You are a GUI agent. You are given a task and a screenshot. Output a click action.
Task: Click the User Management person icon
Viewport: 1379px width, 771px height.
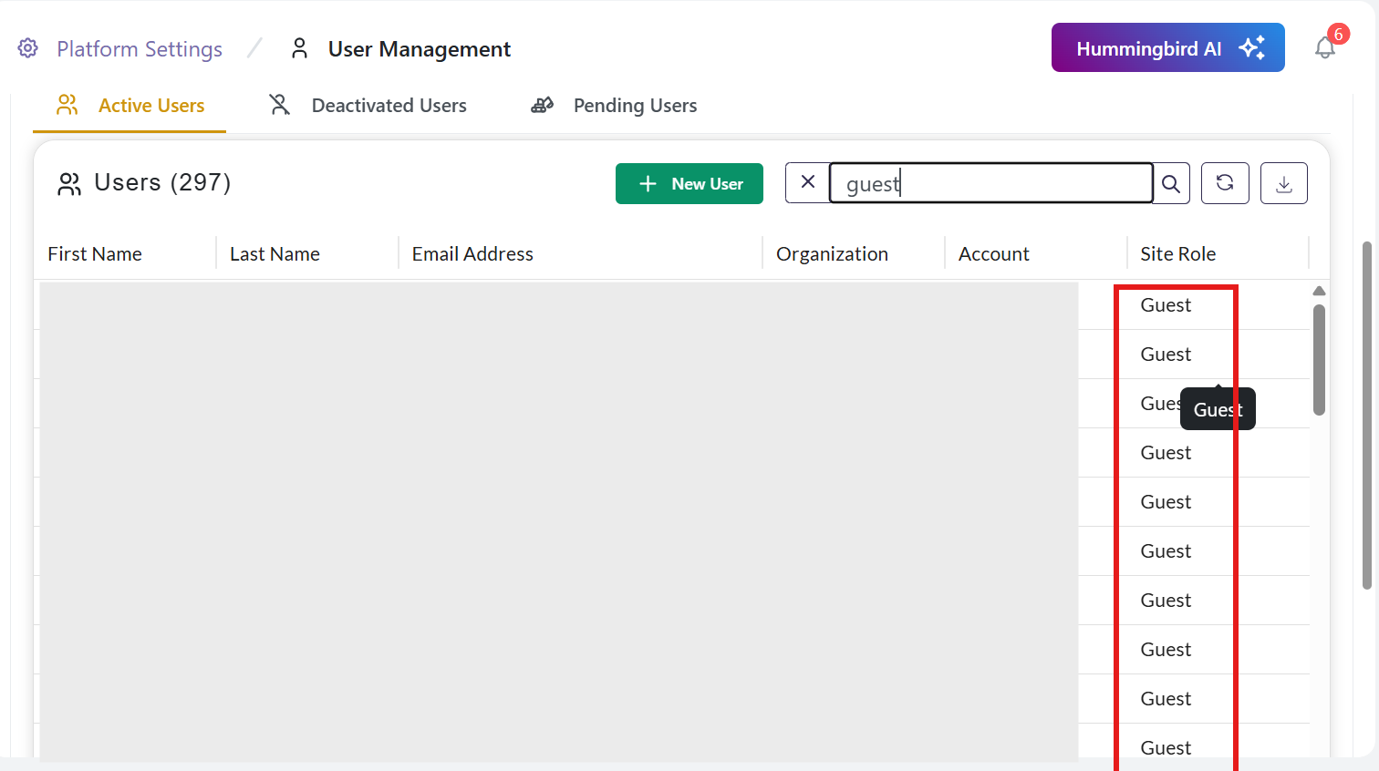[x=299, y=48]
